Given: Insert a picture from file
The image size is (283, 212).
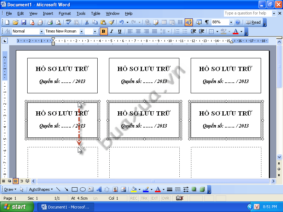Looking at the screenshot, I should 123,189.
